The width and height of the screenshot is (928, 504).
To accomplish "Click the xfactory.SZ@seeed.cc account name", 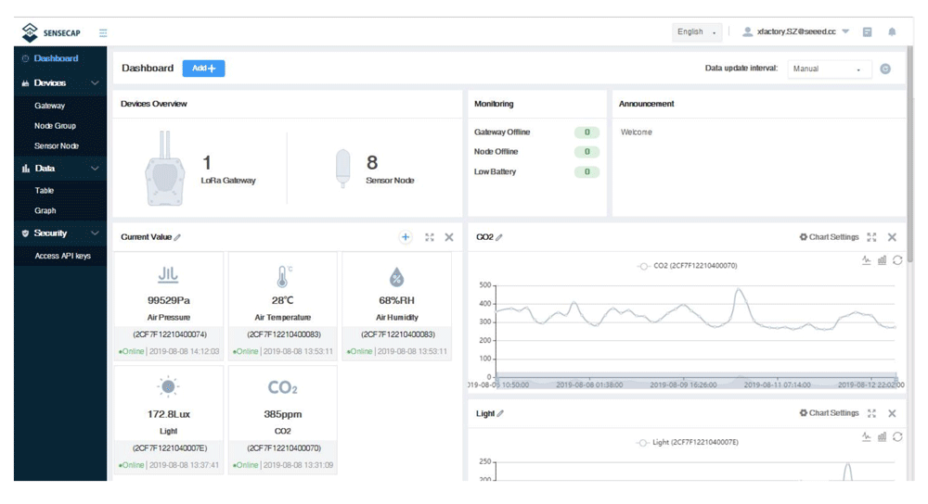I will pos(796,31).
